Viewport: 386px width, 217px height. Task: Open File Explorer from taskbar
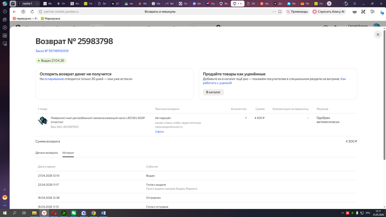pyautogui.click(x=34, y=213)
